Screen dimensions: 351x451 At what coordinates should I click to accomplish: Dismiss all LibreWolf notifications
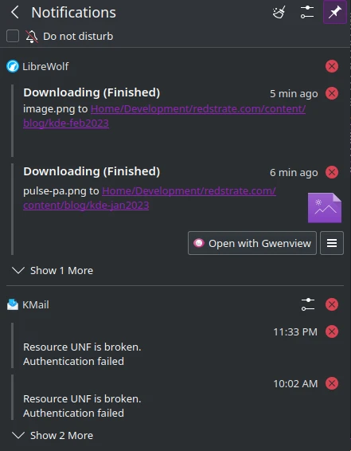332,66
